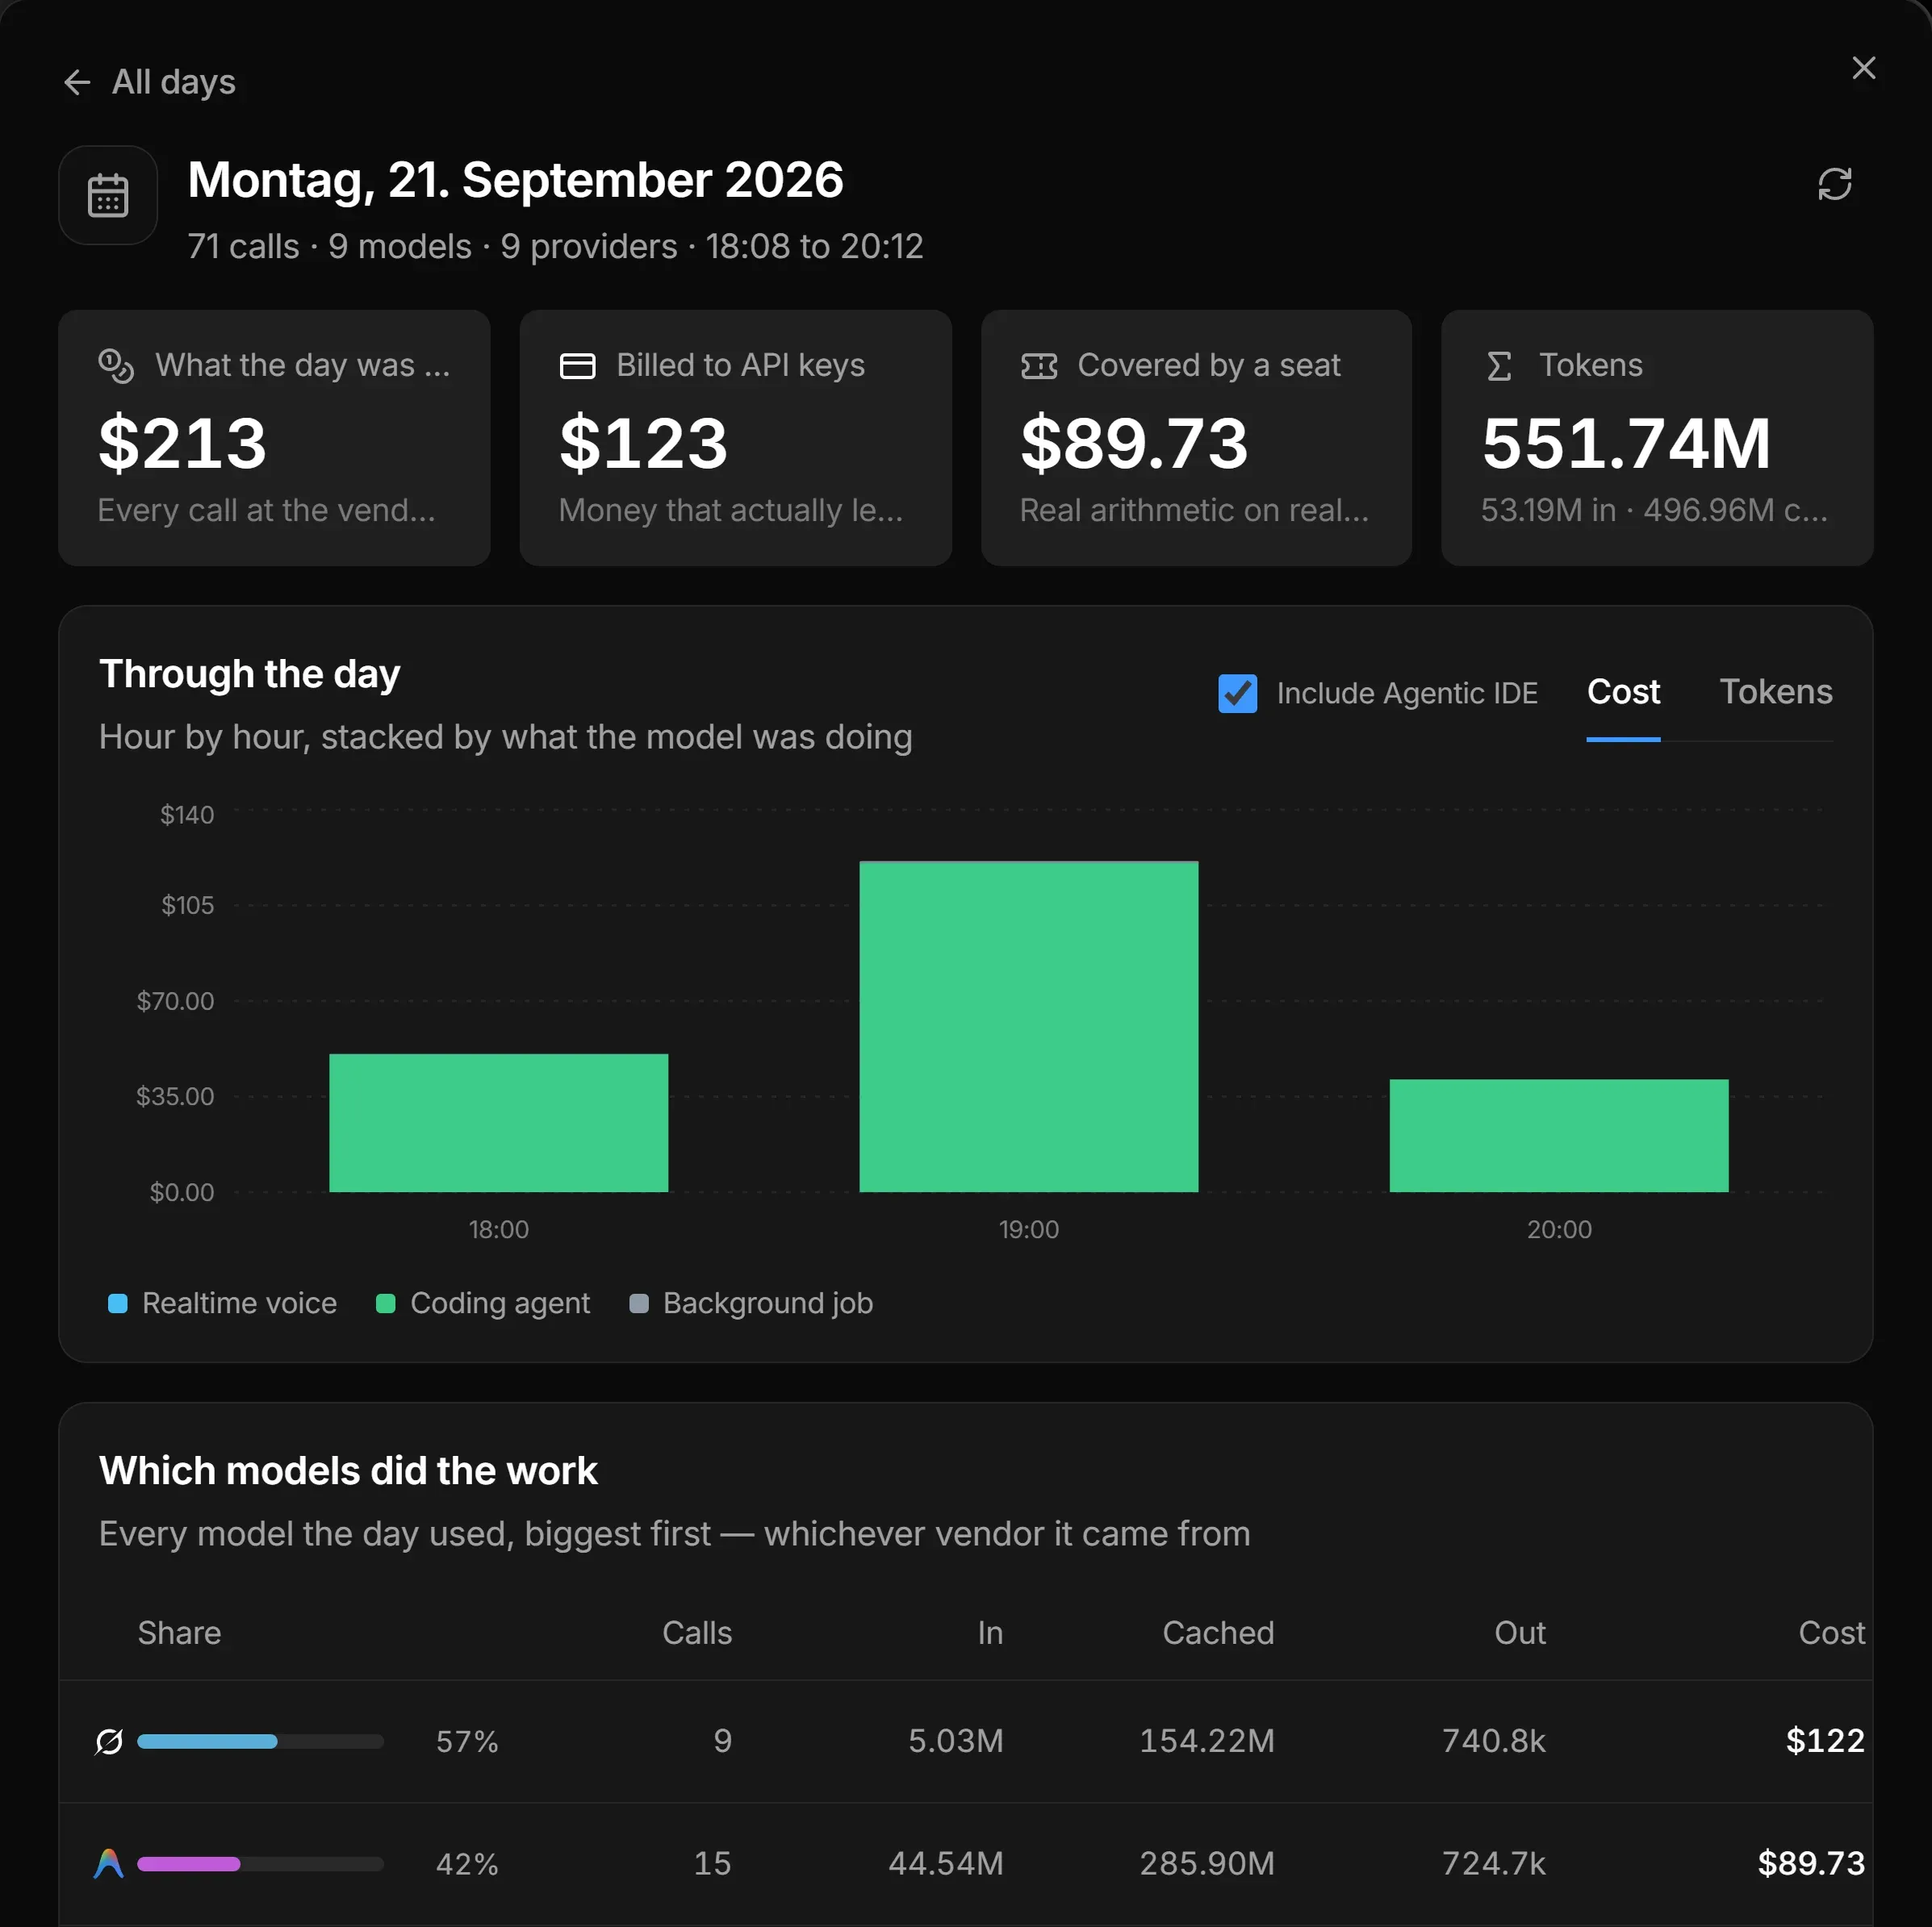Click the 5.03M in cell
Viewport: 1932px width, 1927px height.
(956, 1742)
